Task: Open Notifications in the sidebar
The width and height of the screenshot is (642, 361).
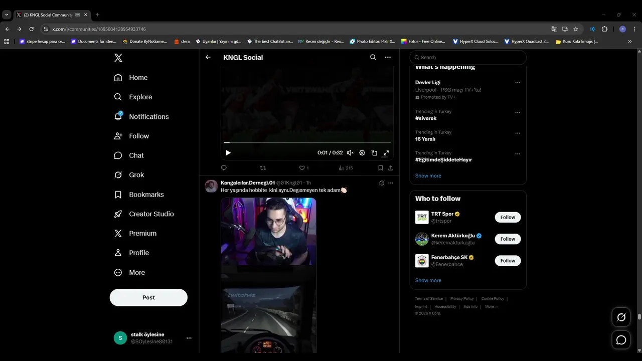Action: tap(141, 116)
